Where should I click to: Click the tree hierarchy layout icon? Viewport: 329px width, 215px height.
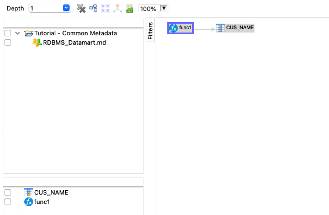[x=118, y=8]
